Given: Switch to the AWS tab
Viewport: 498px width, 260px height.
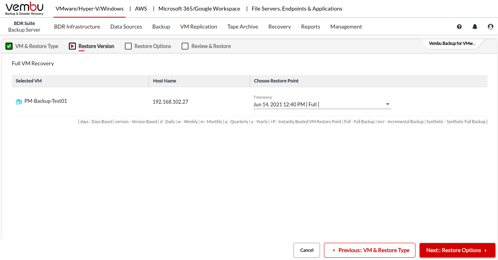Looking at the screenshot, I should click(x=141, y=9).
